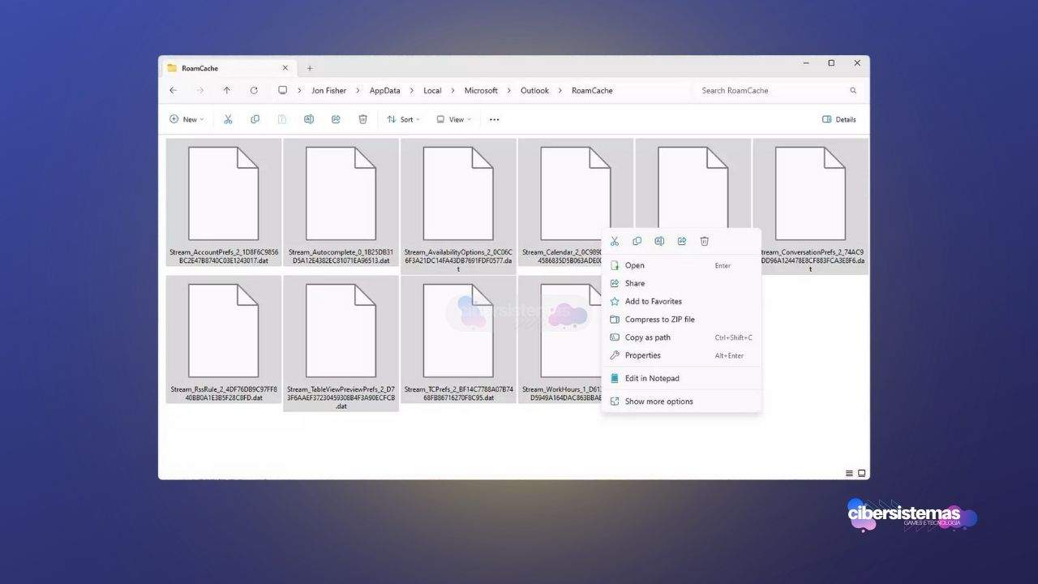The height and width of the screenshot is (584, 1038).
Task: Expand chevron after Microsoft in the path
Action: tap(509, 90)
